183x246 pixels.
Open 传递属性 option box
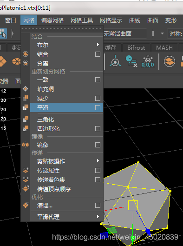pos(98,171)
